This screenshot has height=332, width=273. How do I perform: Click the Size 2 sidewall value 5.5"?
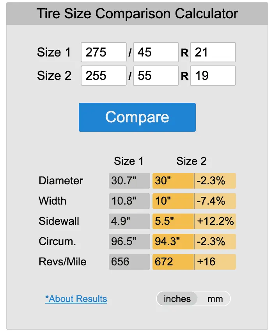click(x=173, y=221)
